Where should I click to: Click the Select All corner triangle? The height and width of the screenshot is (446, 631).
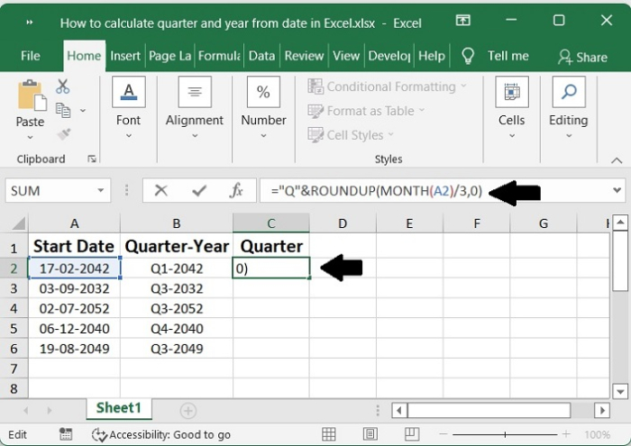click(19, 223)
